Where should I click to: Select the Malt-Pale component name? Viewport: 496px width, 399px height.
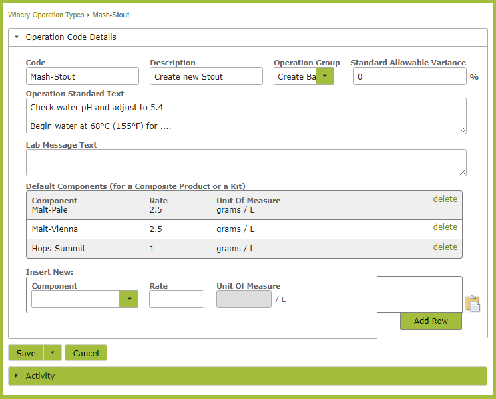[49, 210]
